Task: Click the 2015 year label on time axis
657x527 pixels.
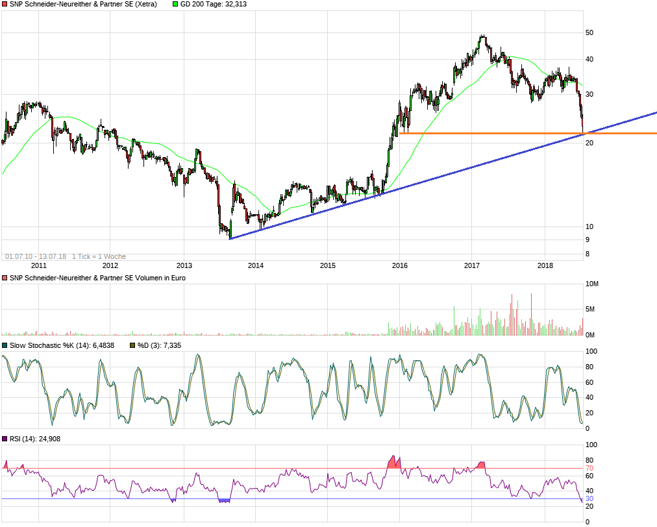Action: tap(328, 265)
